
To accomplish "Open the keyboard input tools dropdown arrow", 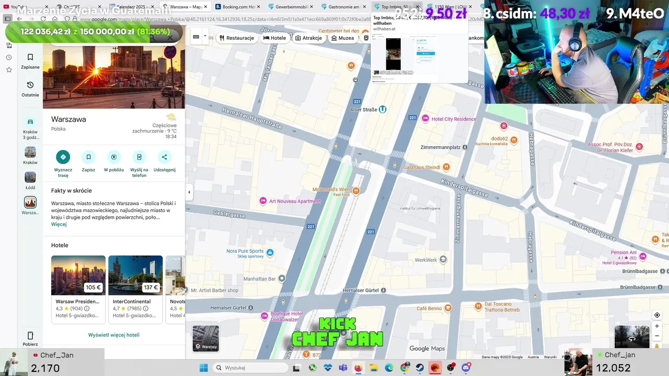I will 205,37.
